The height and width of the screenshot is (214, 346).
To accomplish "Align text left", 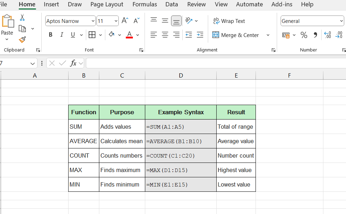I will (154, 35).
